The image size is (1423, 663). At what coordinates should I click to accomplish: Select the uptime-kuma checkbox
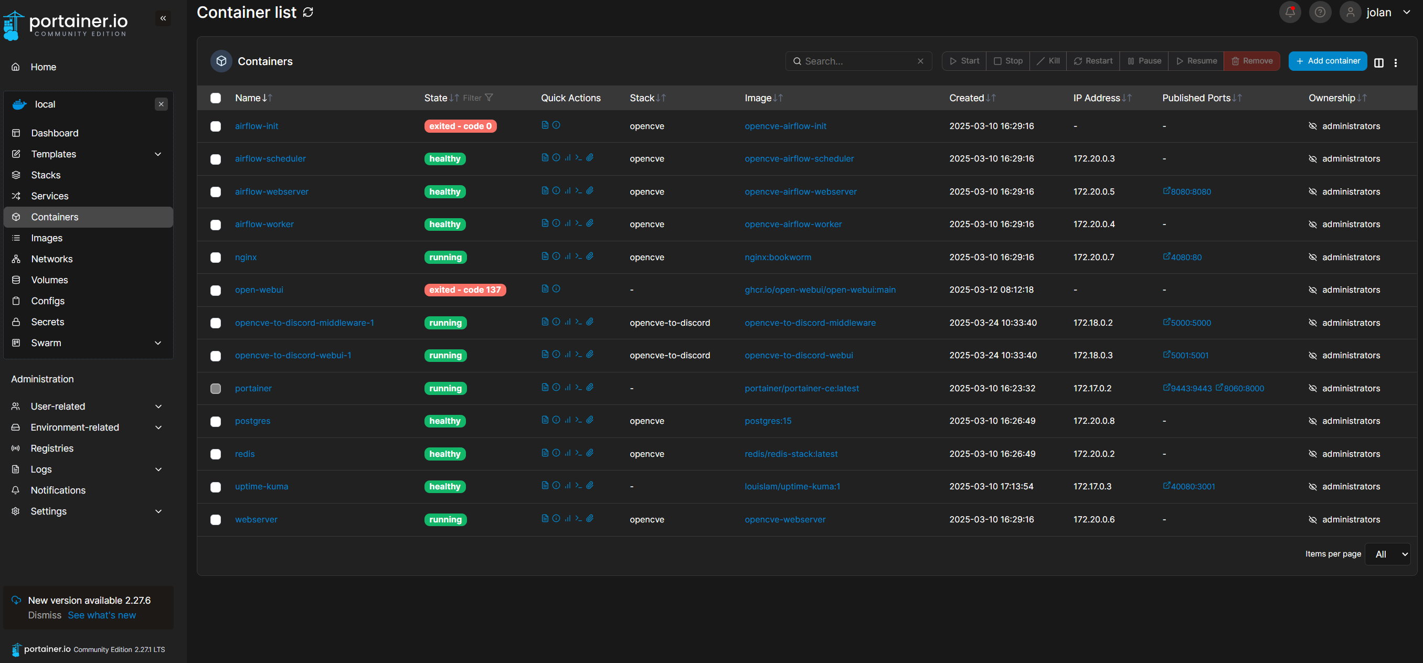[216, 487]
